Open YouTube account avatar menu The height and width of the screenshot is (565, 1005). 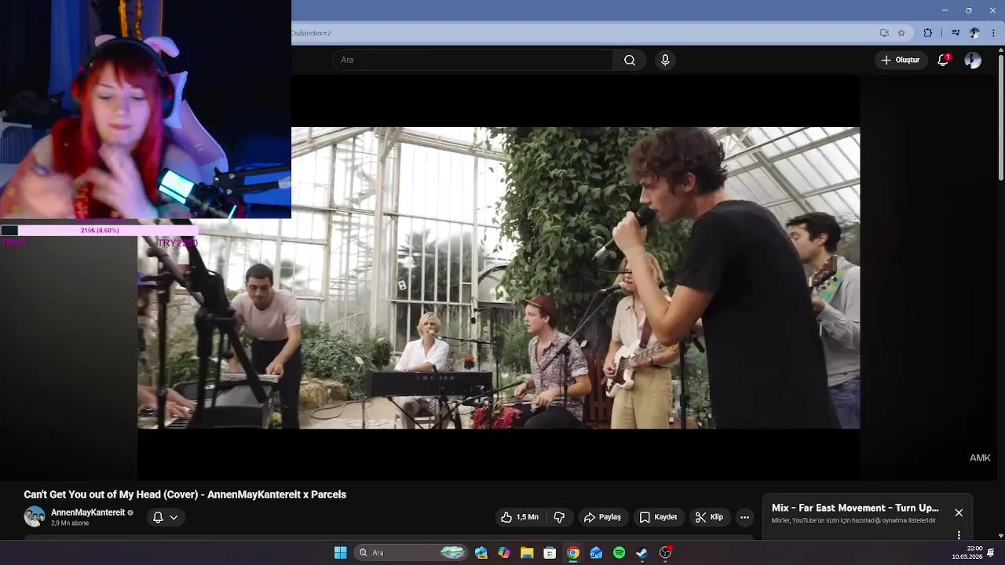point(973,60)
